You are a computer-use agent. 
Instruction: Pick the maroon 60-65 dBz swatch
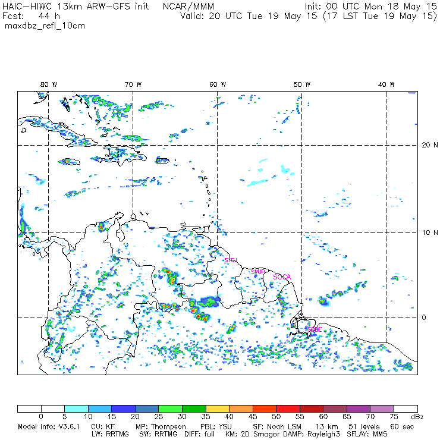[x=335, y=408]
